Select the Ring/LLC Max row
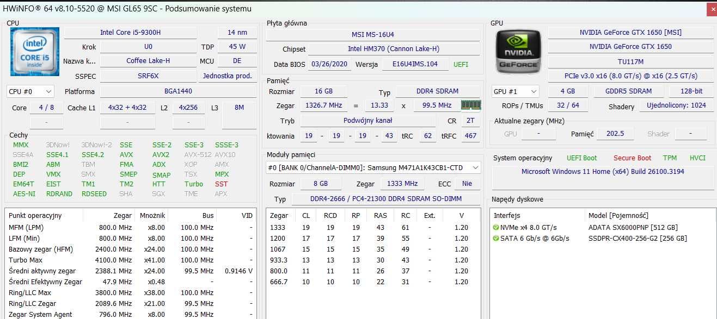The height and width of the screenshot is (319, 717). tap(131, 293)
